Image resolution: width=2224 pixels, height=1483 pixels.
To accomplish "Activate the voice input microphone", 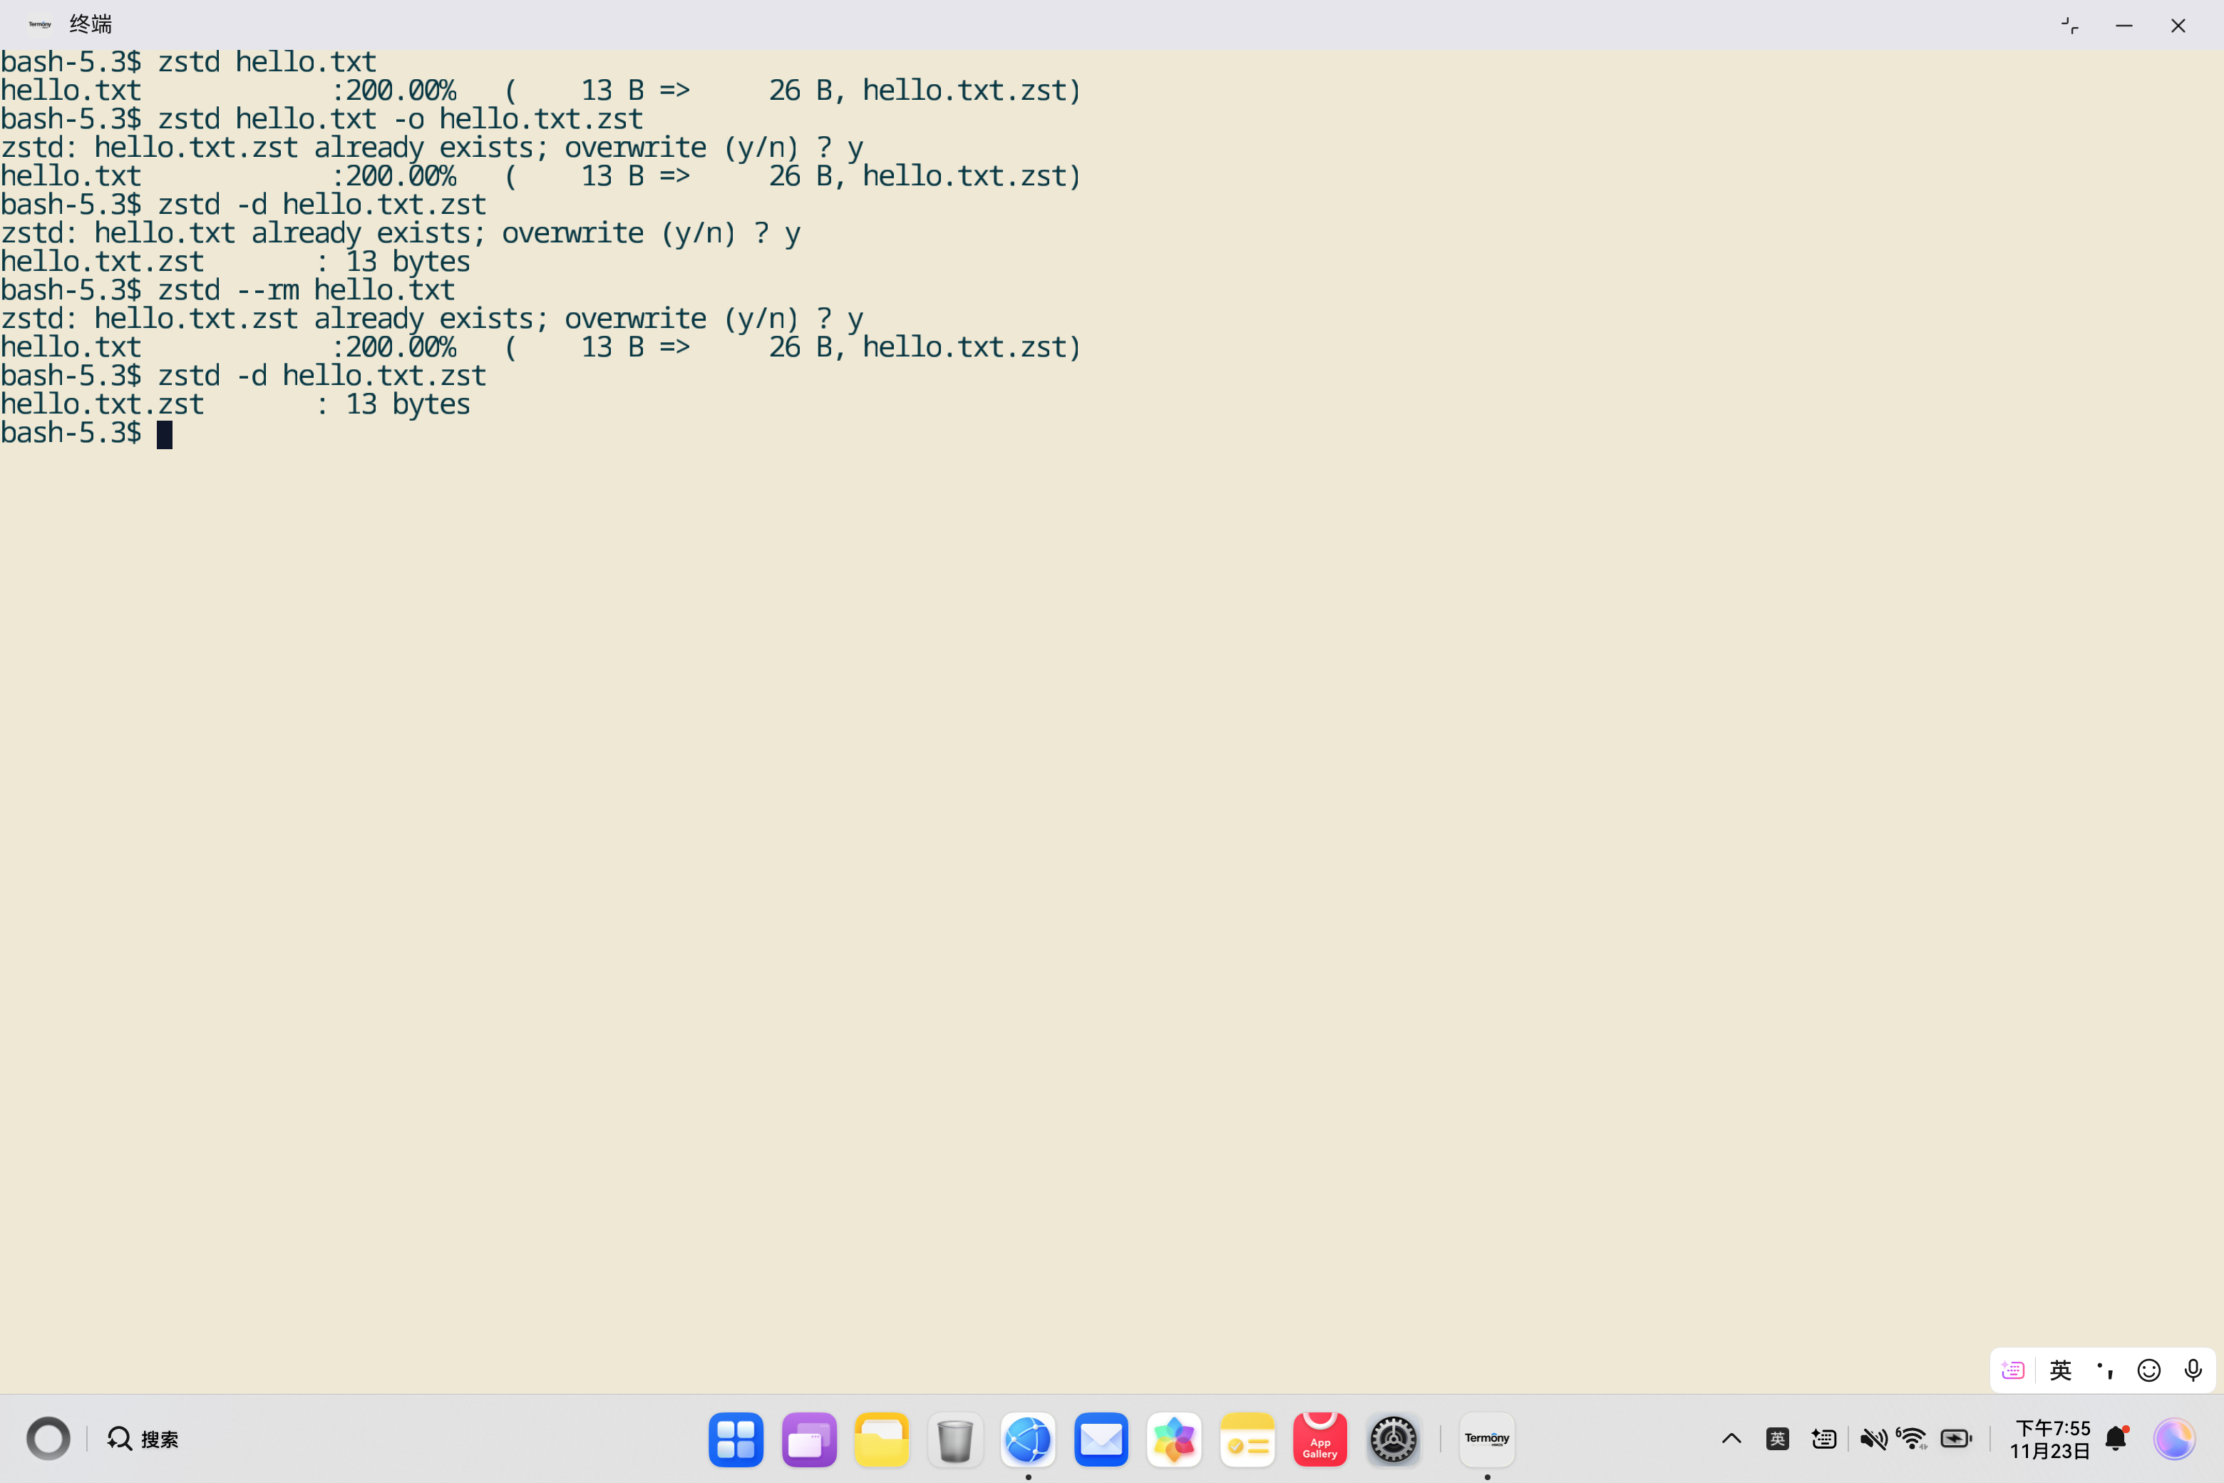I will (x=2193, y=1370).
